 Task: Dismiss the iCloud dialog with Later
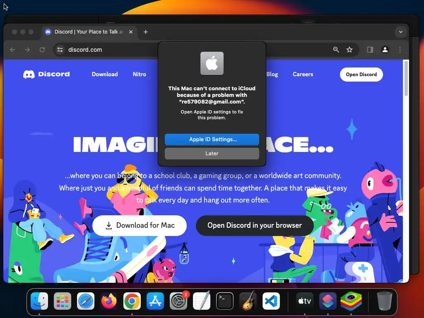[x=212, y=154]
